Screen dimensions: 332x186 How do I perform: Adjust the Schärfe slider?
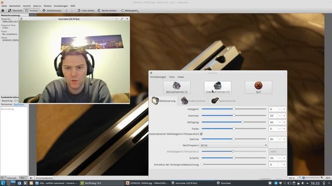tap(234, 158)
